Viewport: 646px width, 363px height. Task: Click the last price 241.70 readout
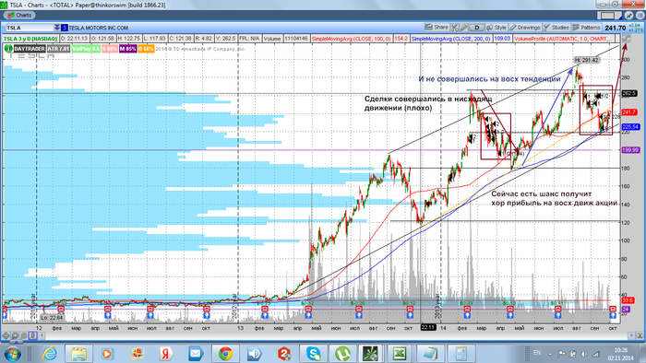click(616, 28)
